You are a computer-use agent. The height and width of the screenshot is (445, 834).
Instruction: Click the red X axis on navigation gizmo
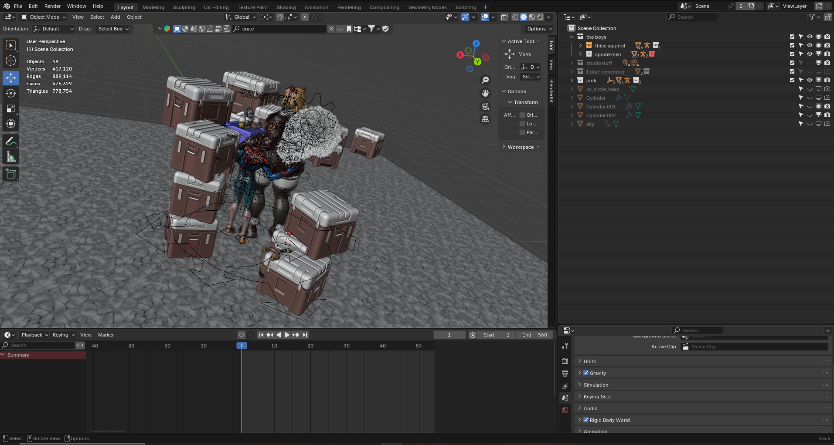[x=460, y=55]
